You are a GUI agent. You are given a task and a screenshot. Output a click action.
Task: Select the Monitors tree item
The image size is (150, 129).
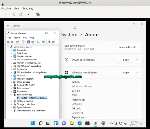coord(21,75)
